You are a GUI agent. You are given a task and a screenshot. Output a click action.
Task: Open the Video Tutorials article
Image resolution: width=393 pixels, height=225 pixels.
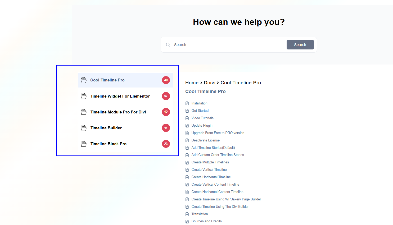pyautogui.click(x=202, y=118)
